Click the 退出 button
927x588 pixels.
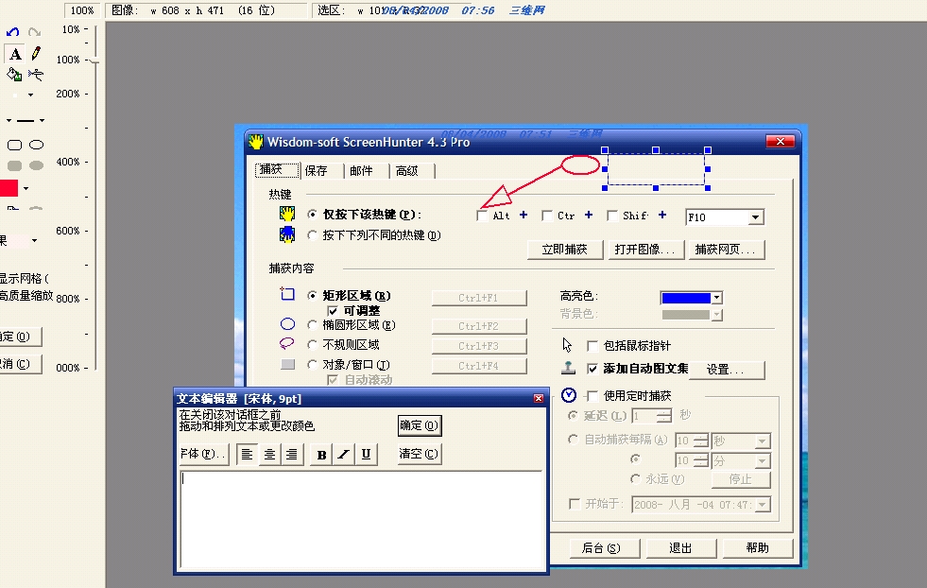[x=680, y=548]
